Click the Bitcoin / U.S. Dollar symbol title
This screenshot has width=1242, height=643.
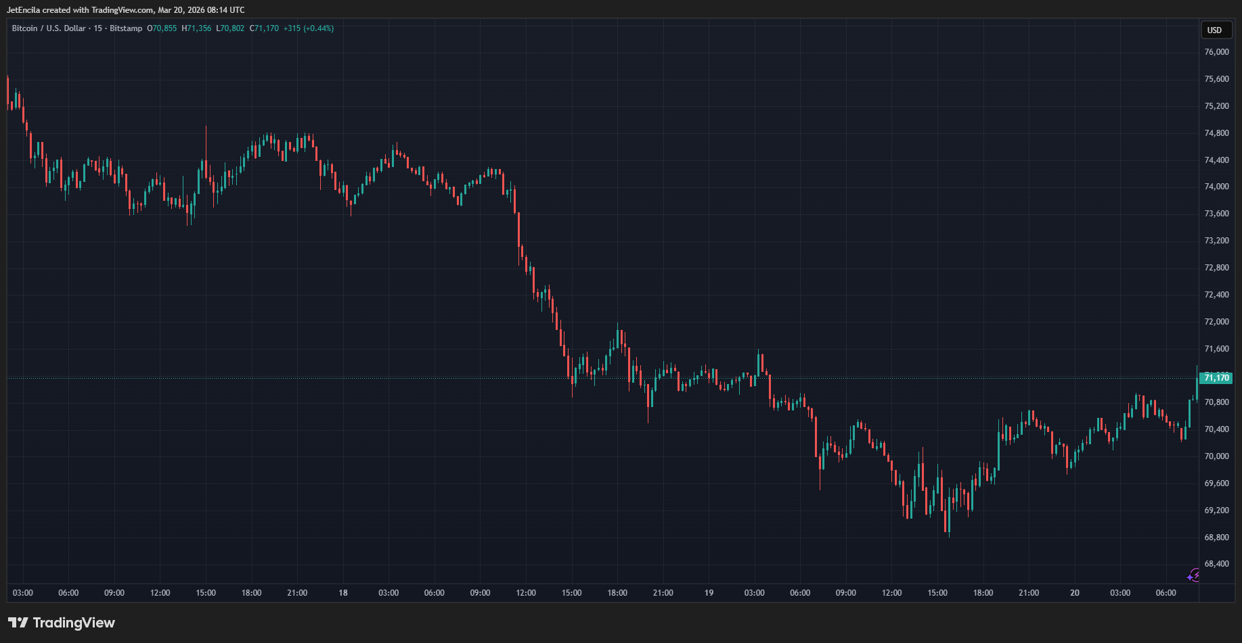pyautogui.click(x=49, y=28)
